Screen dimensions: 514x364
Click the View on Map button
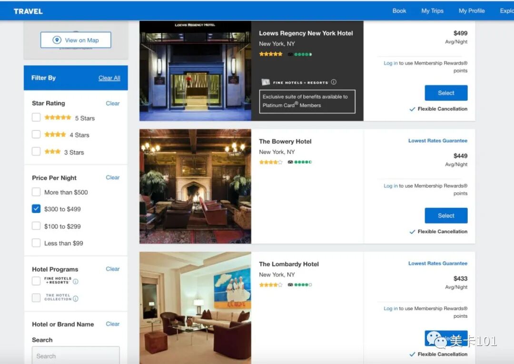tap(76, 40)
